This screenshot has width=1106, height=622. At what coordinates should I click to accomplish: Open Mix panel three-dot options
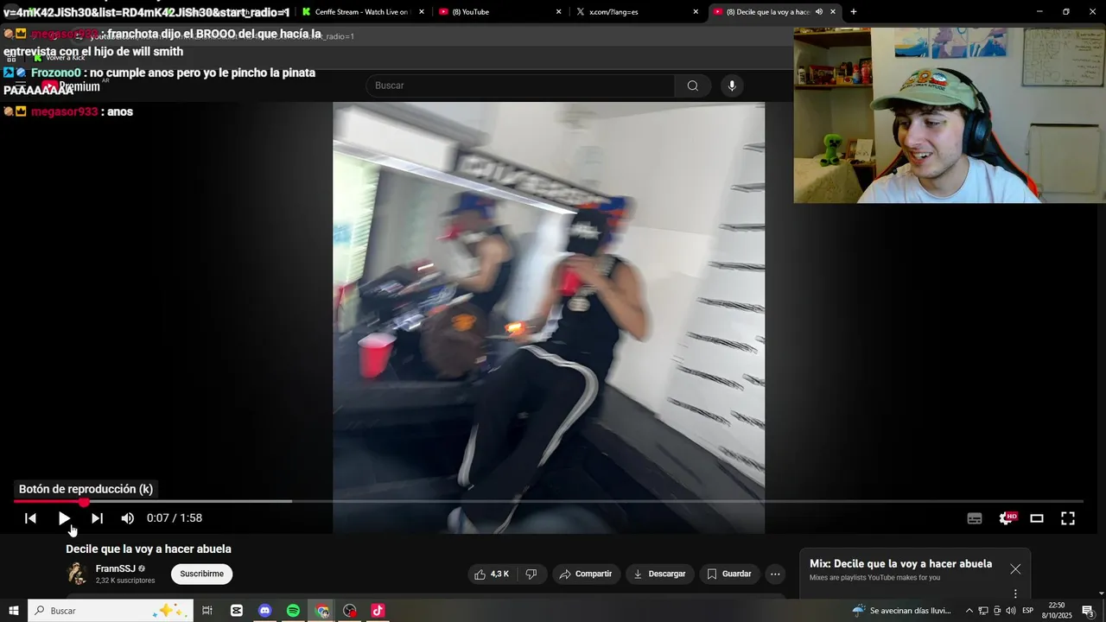(x=1015, y=593)
